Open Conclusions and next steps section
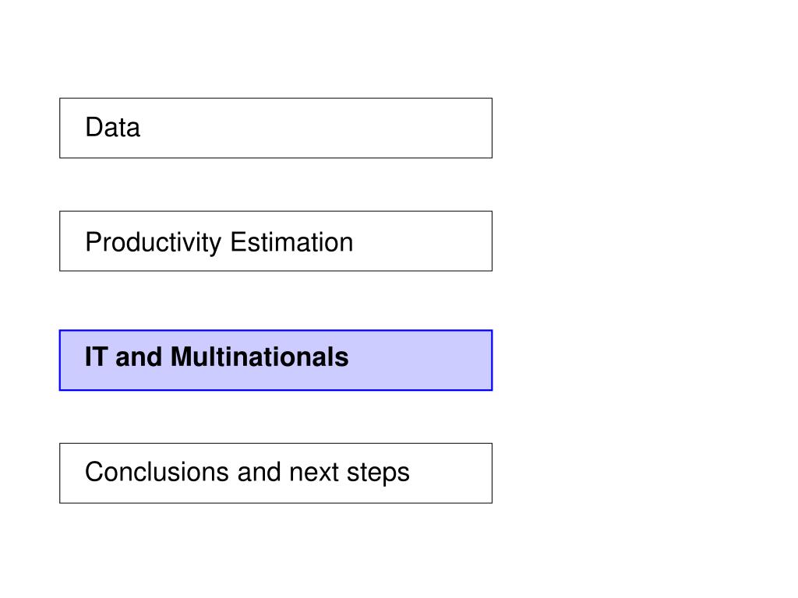 pyautogui.click(x=276, y=473)
